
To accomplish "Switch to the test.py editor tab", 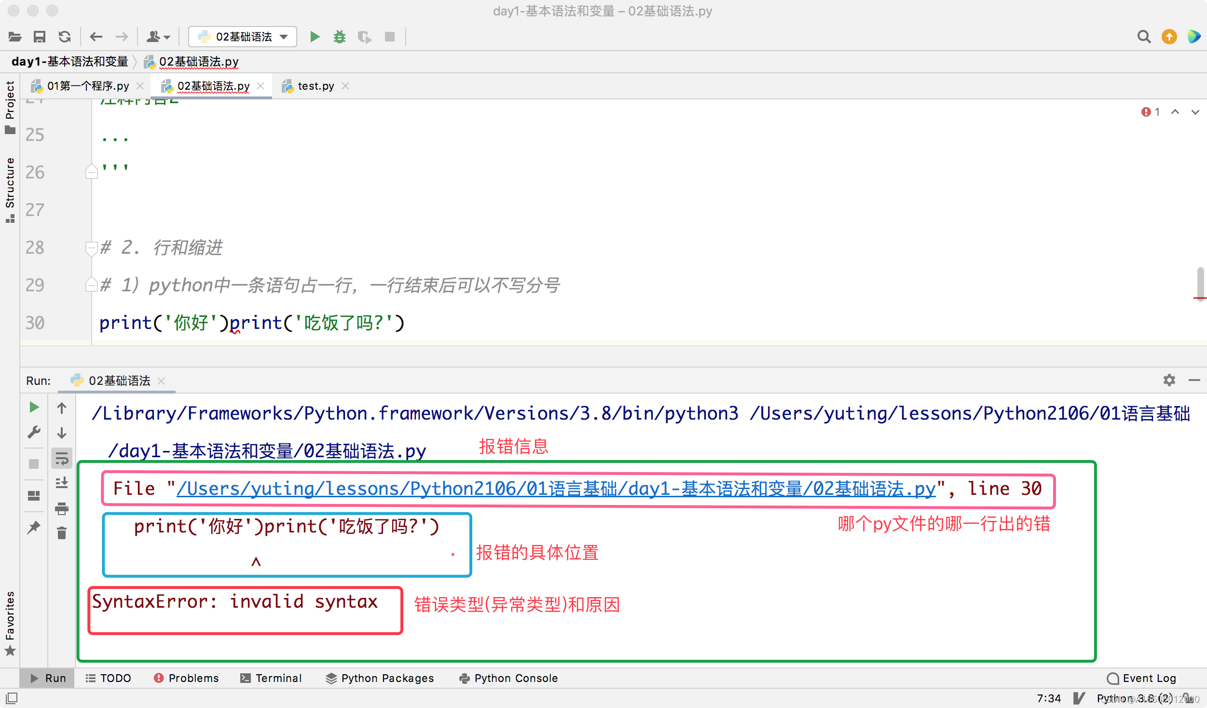I will point(315,86).
